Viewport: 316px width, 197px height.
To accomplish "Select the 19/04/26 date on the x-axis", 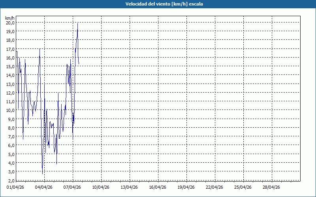I will 186,187.
